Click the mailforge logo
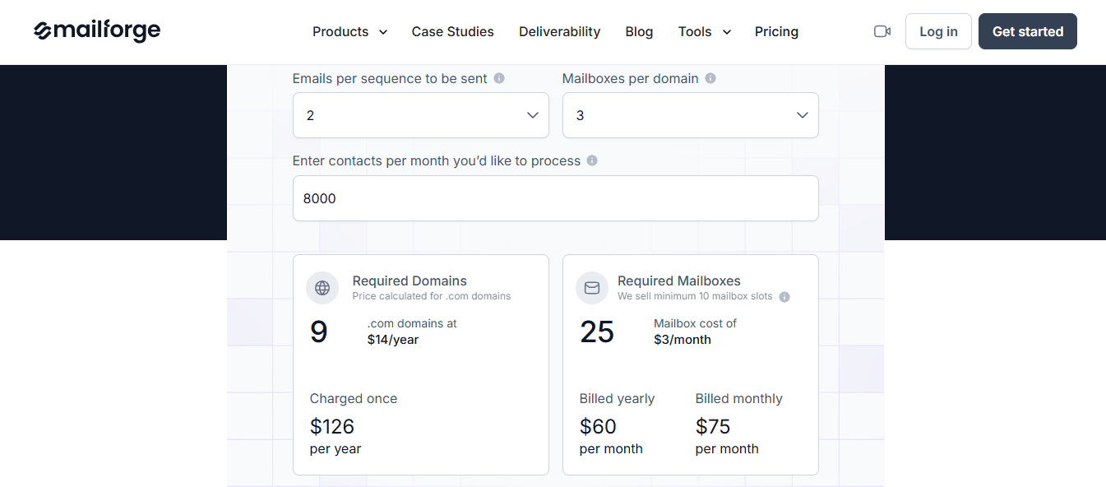This screenshot has width=1106, height=487. (97, 31)
